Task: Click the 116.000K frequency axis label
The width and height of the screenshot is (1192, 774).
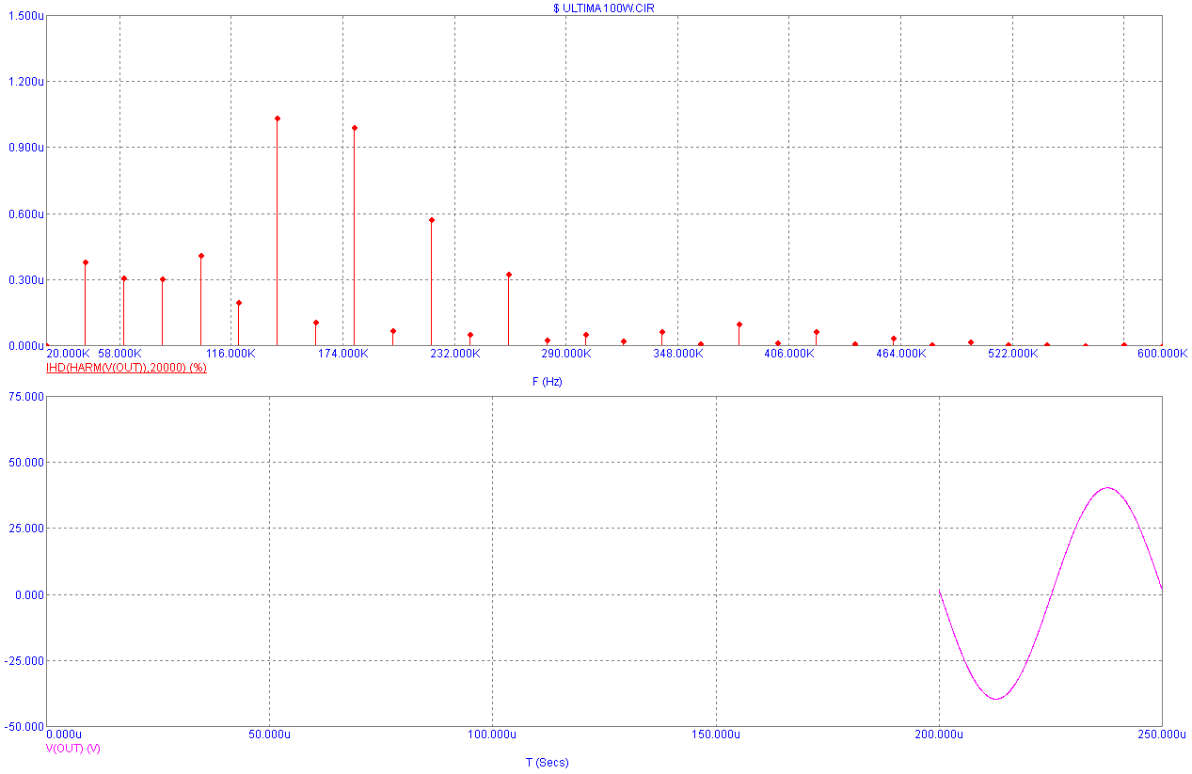Action: coord(230,354)
